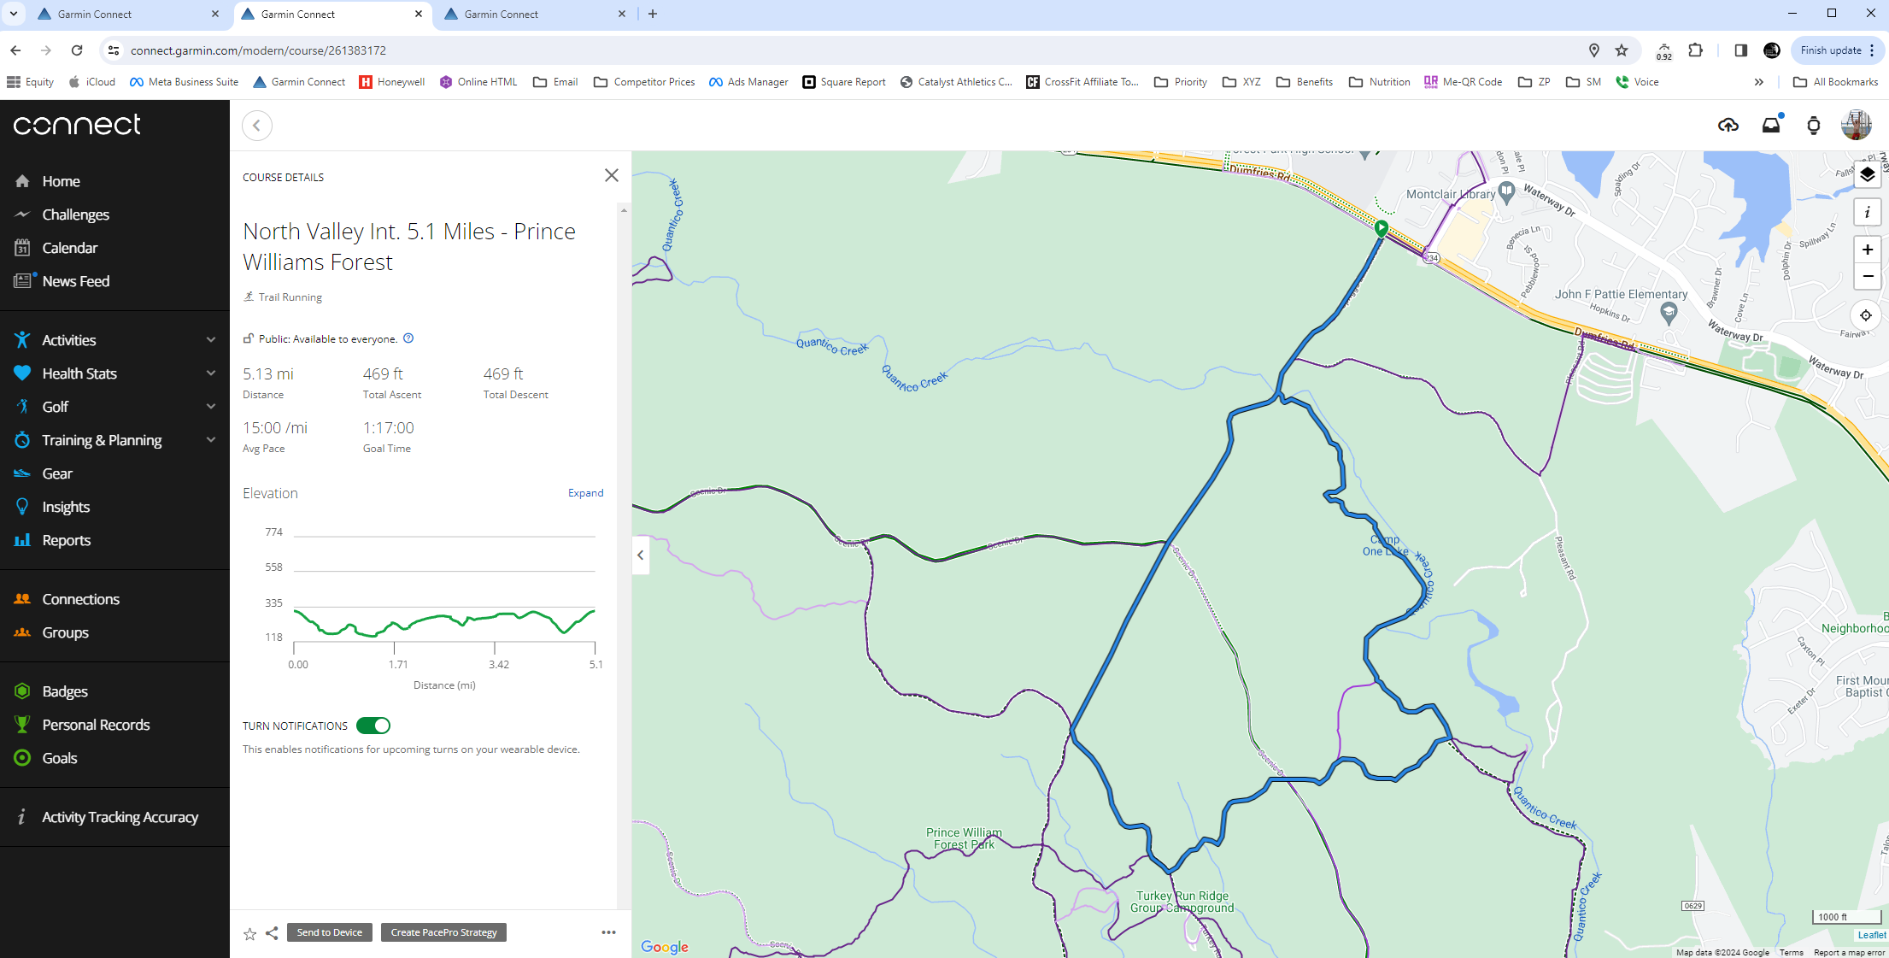Open the user profile avatar
Image resolution: width=1889 pixels, height=958 pixels.
tap(1856, 125)
